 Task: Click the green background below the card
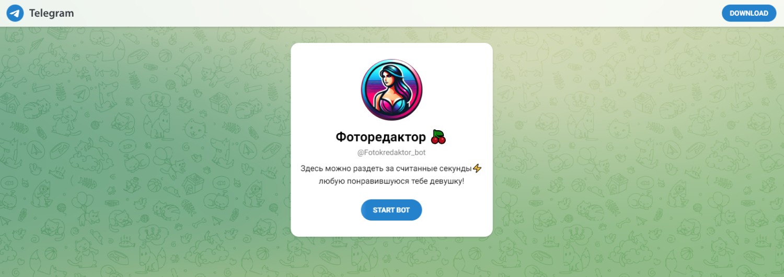[391, 257]
